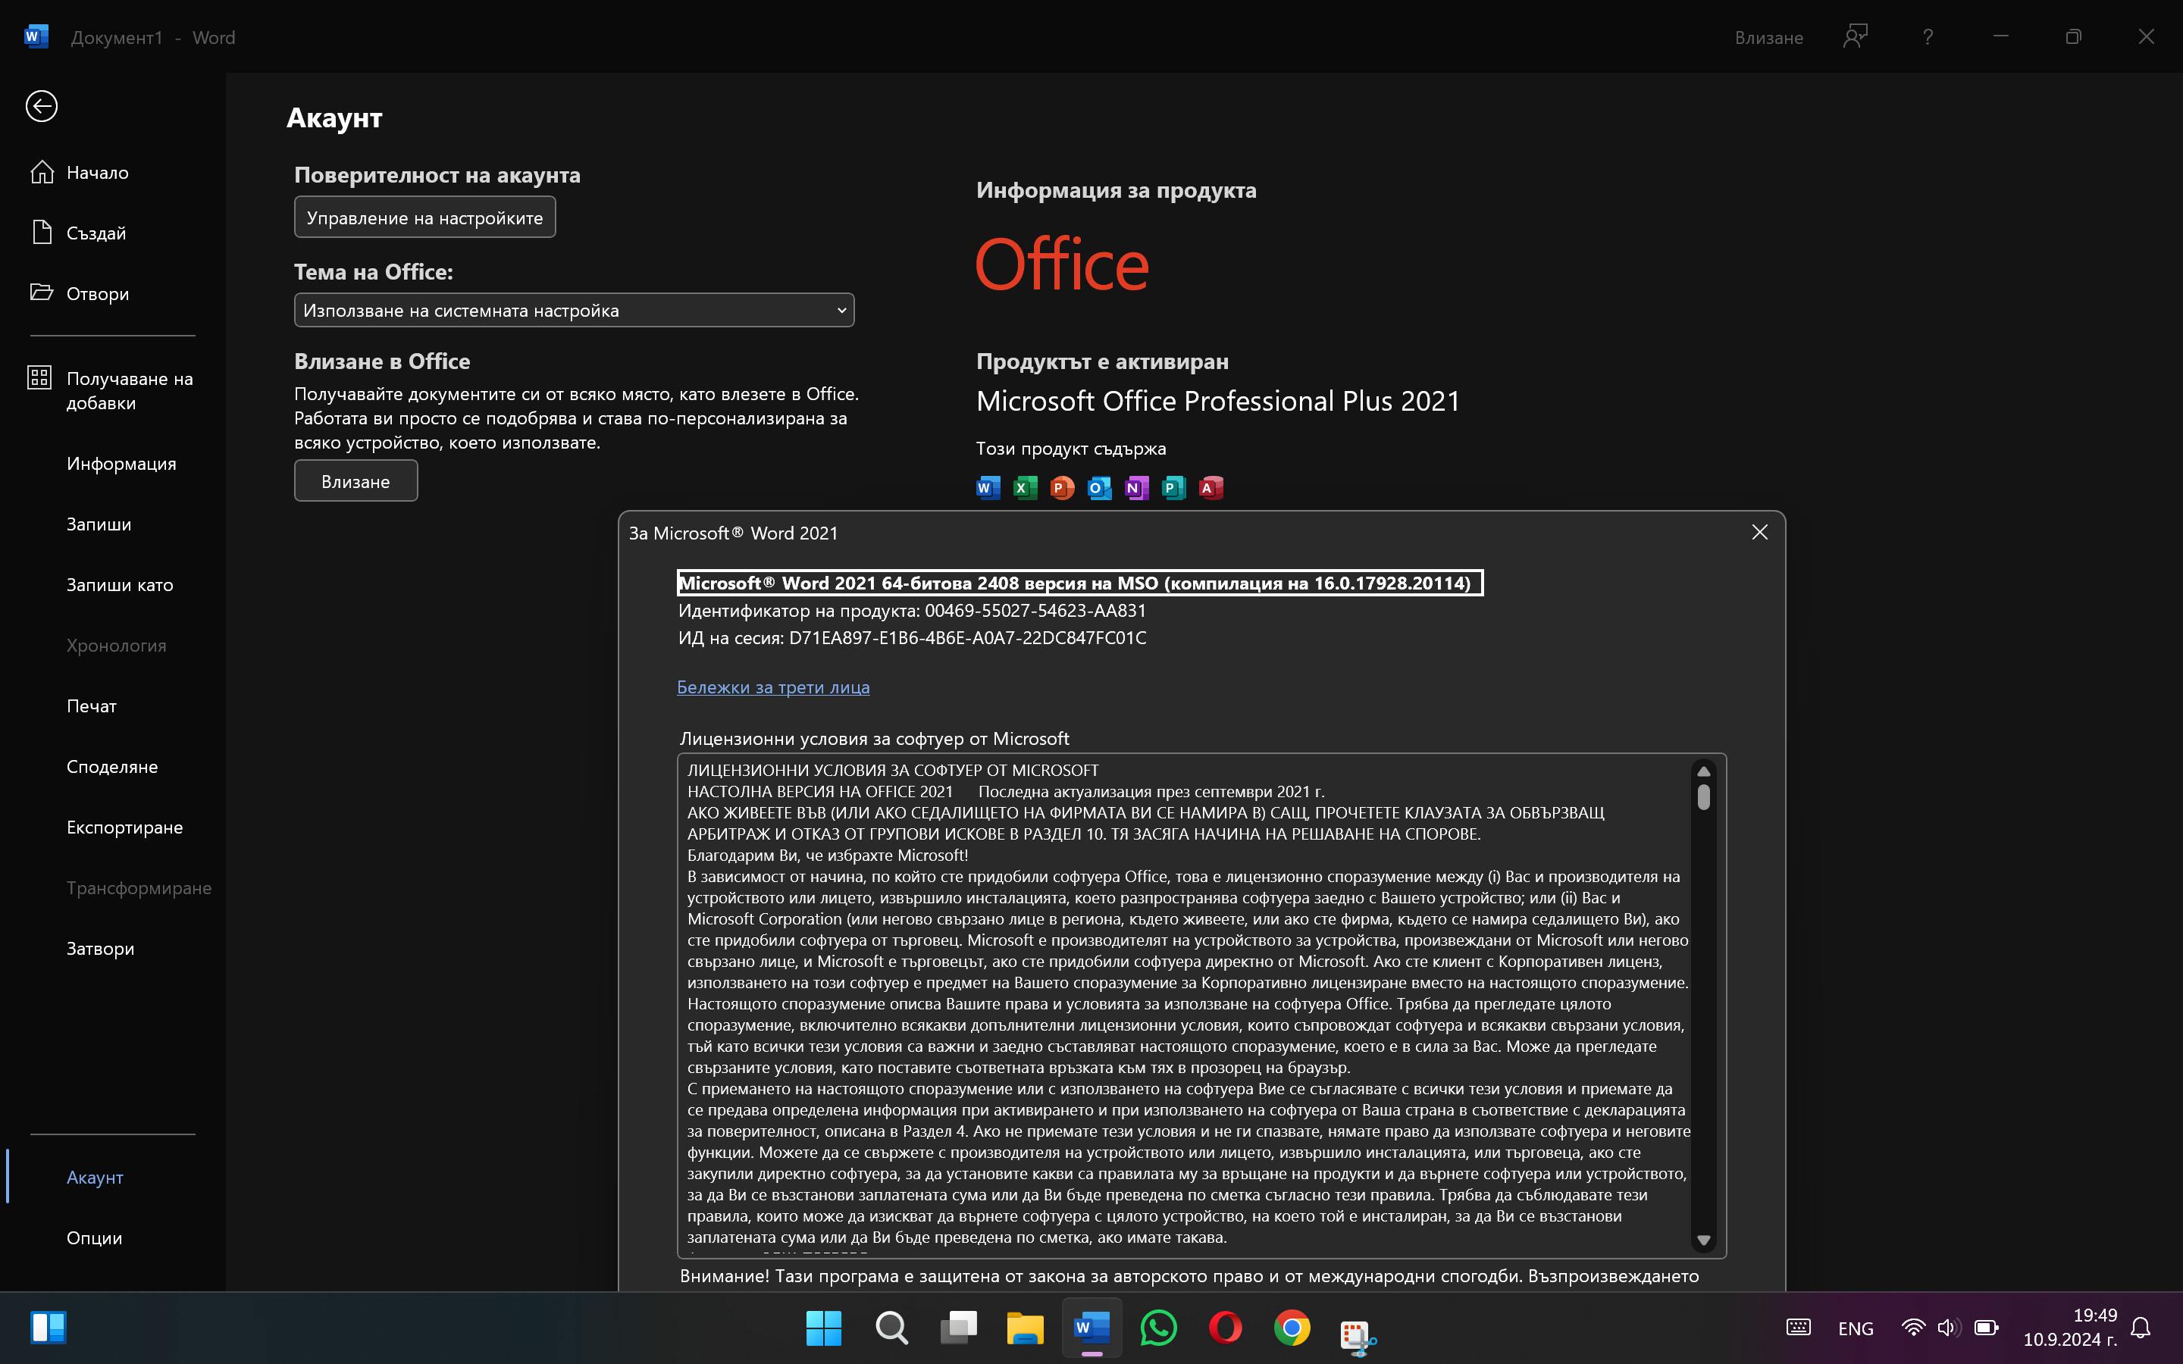Click the feedback person icon in title bar
The image size is (2183, 1364).
1855,37
